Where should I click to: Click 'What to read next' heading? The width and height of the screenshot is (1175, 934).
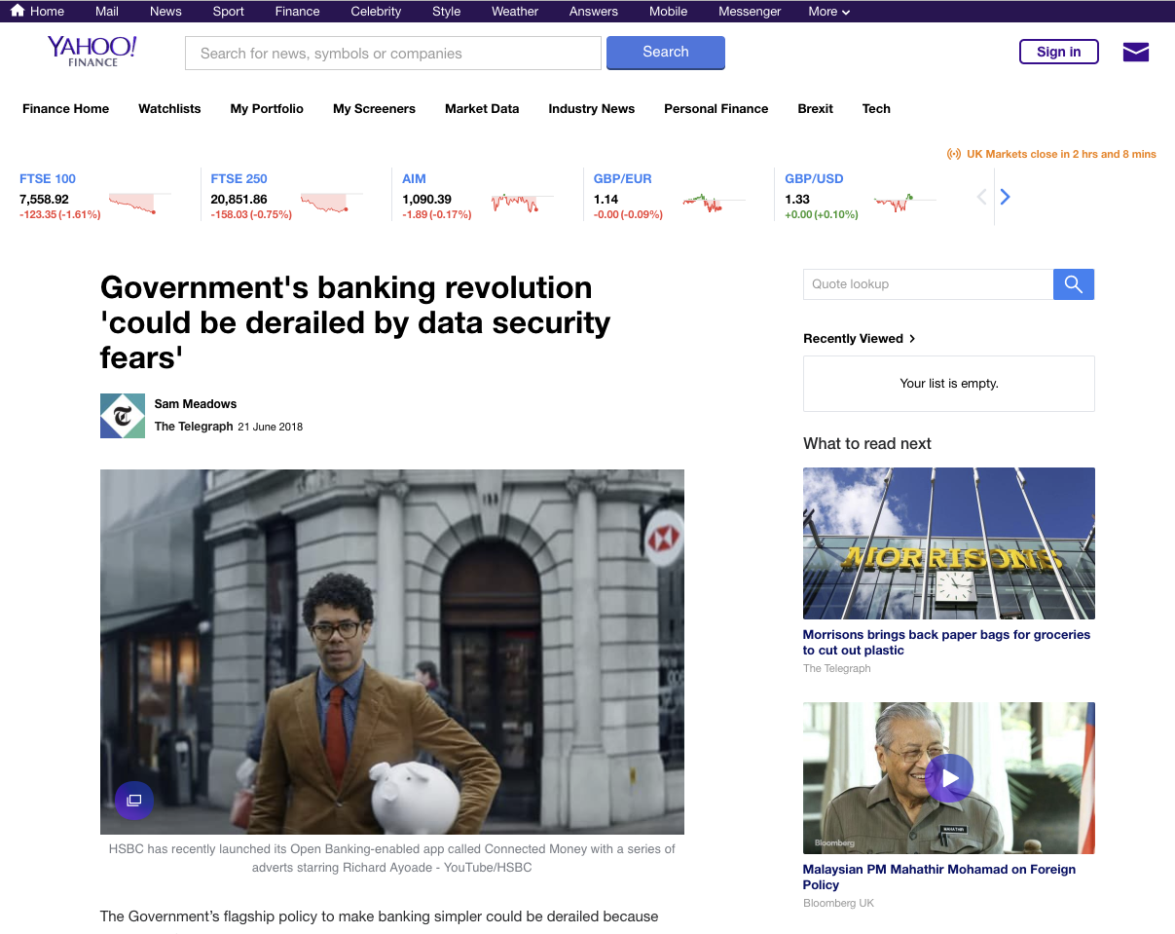tap(867, 444)
